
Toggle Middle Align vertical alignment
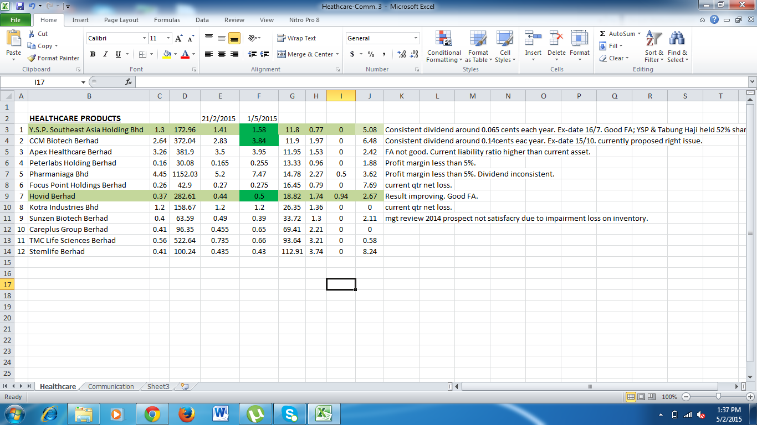coord(221,38)
